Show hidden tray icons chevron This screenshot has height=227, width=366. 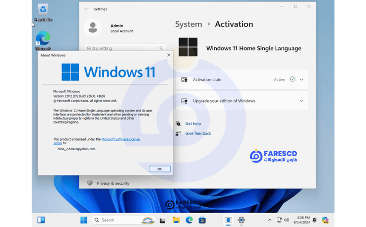pos(270,220)
